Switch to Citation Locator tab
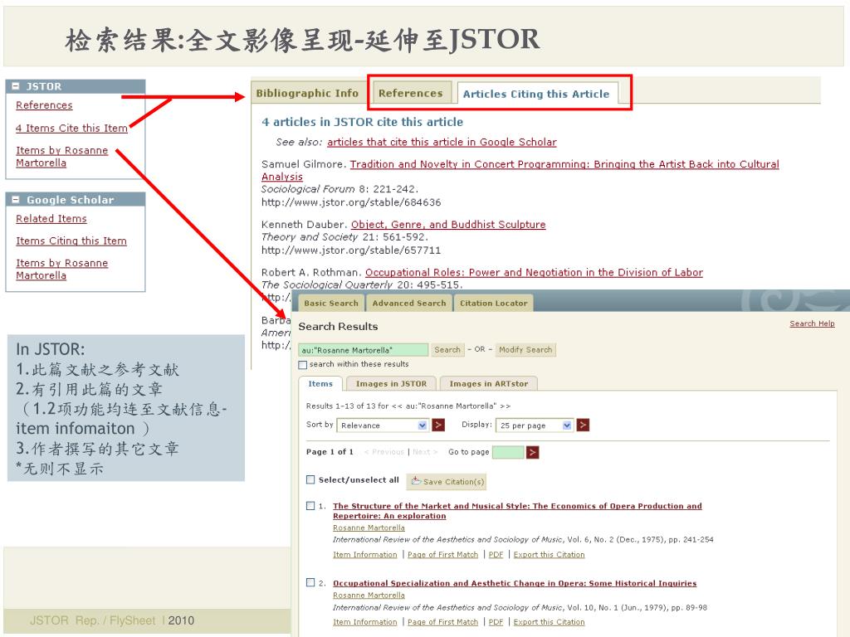The image size is (850, 637). pyautogui.click(x=493, y=304)
